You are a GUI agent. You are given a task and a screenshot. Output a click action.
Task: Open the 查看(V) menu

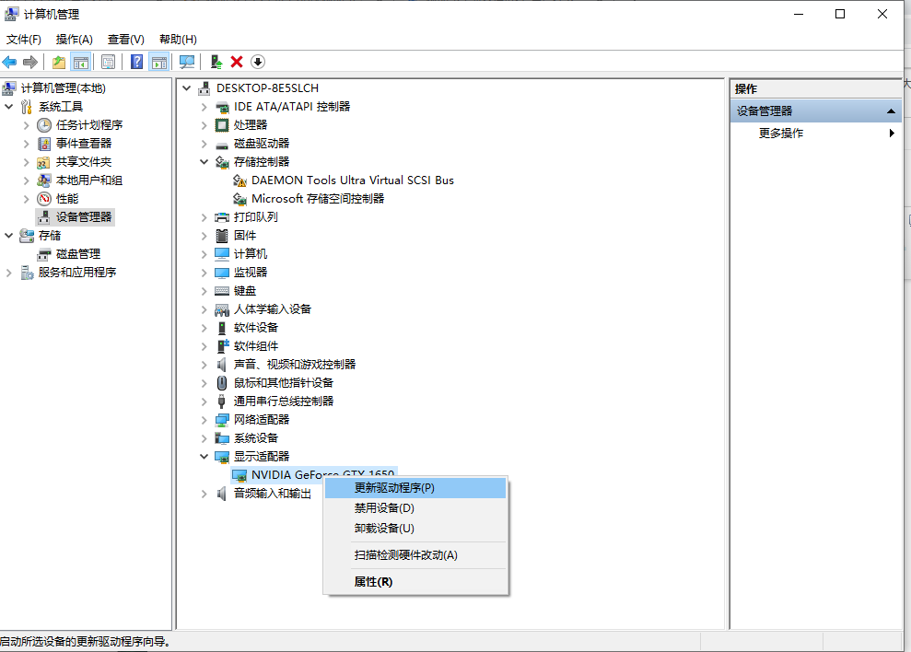tap(125, 40)
